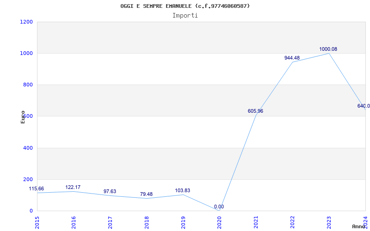Image resolution: width=370 pixels, height=231 pixels.
Task: Click the 944.48 data label
Action: tap(292, 58)
